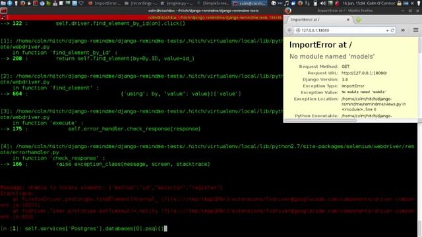Viewport: 422px width, 237px height.
Task: Switch to the 'ImportError...' taskbar window
Action: point(104,3)
